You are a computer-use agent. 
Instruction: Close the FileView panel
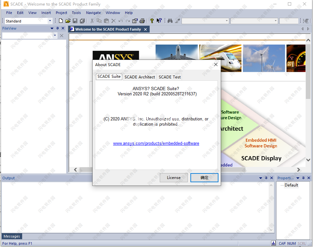tap(63, 28)
